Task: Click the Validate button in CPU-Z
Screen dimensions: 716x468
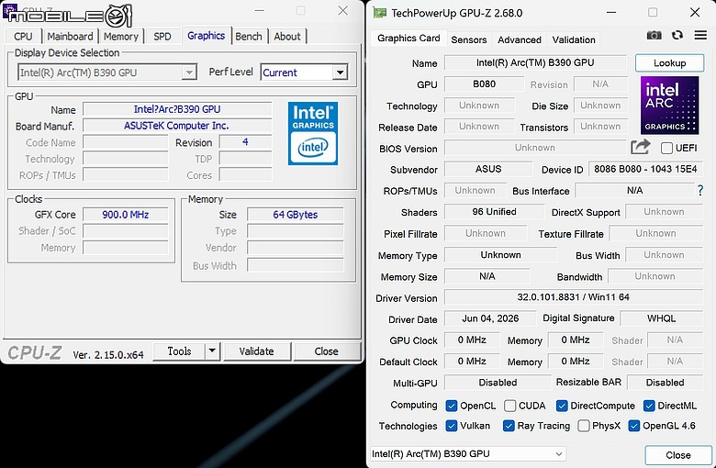Action: (257, 351)
